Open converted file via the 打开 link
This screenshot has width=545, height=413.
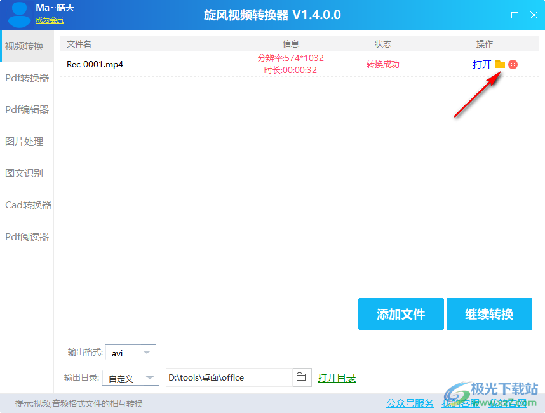tap(482, 64)
